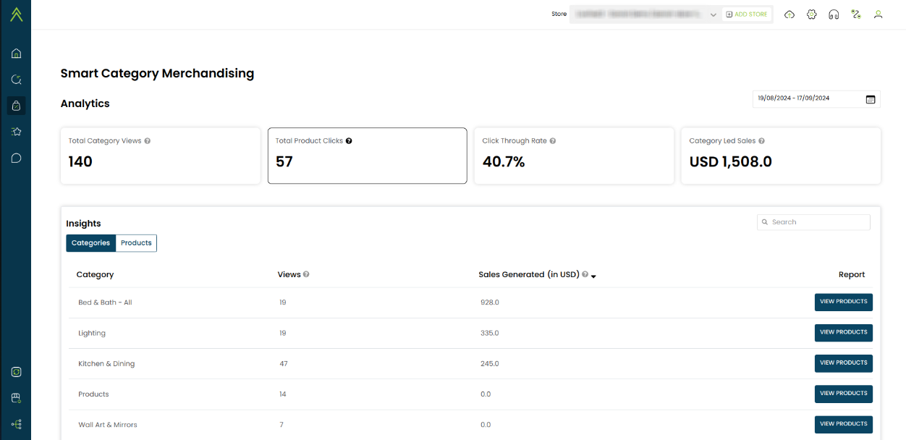Open the user profile icon
The height and width of the screenshot is (440, 906).
point(878,14)
